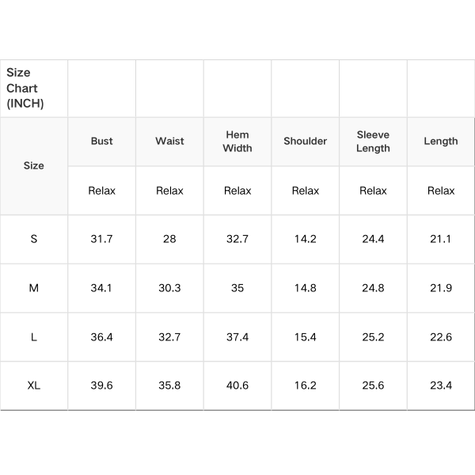Select the XL size row label

click(x=33, y=386)
